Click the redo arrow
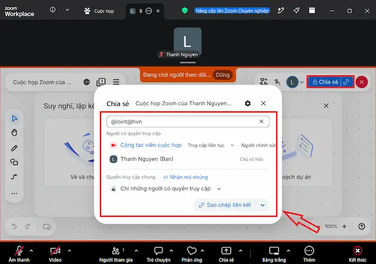376x264 pixels. pos(28,226)
